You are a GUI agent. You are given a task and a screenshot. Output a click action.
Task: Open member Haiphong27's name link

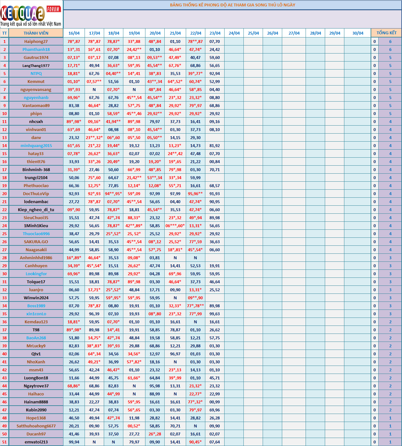36,41
